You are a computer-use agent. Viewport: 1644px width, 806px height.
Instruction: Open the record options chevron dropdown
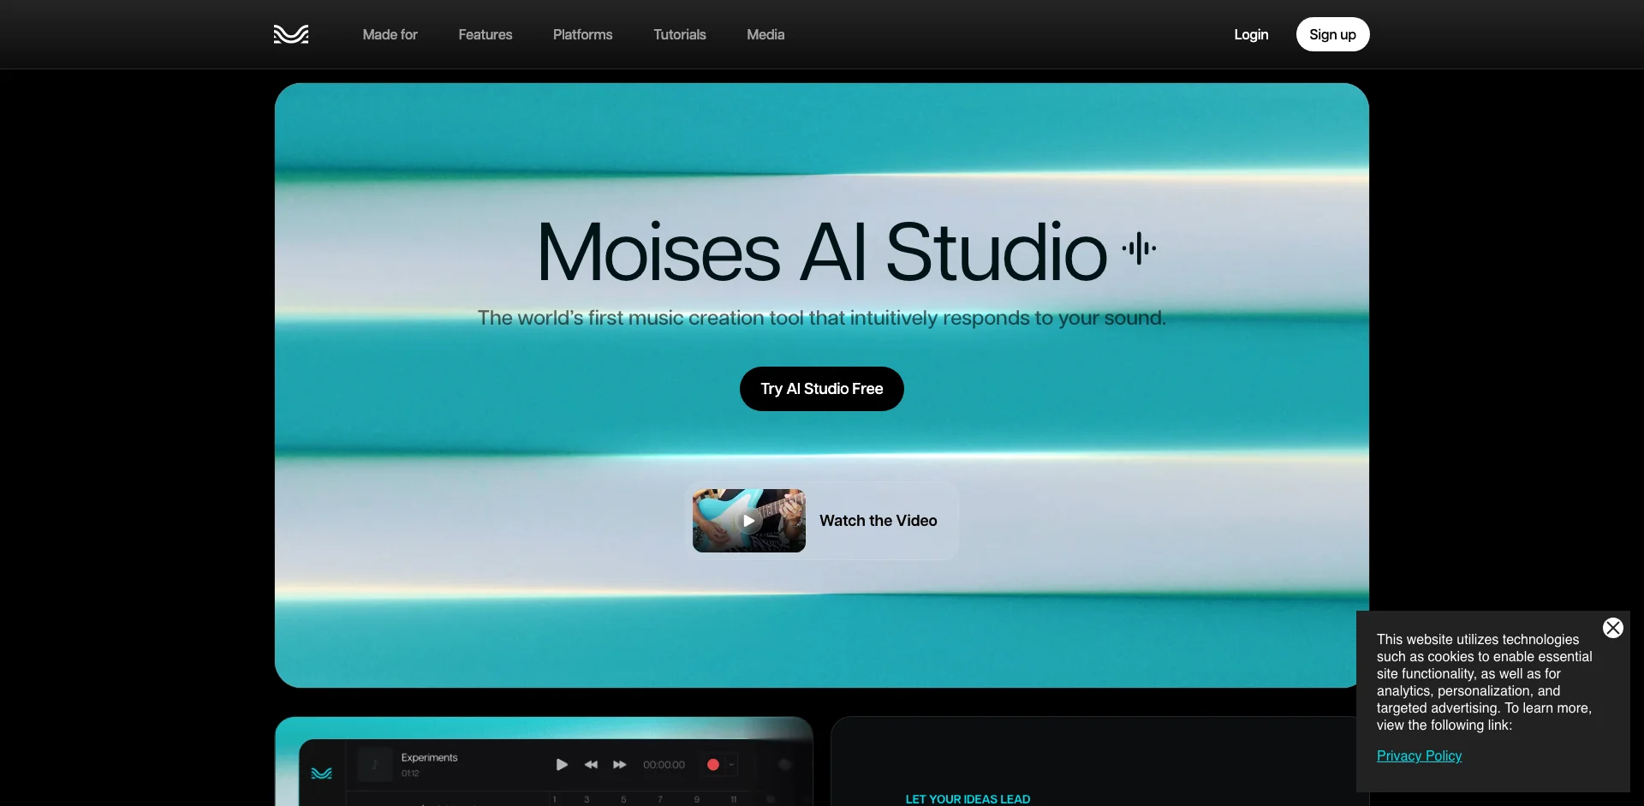(x=731, y=763)
